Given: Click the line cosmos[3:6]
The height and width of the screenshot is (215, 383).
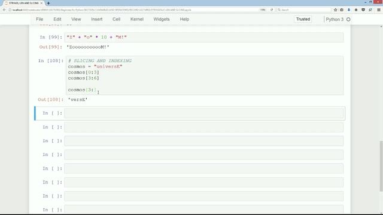Looking at the screenshot, I should pyautogui.click(x=84, y=78).
